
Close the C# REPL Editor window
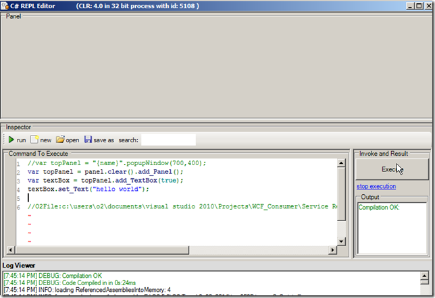428,6
